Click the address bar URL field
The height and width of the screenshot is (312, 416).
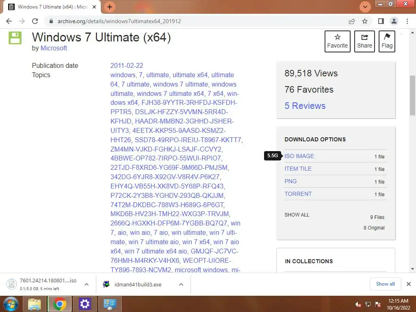196,21
